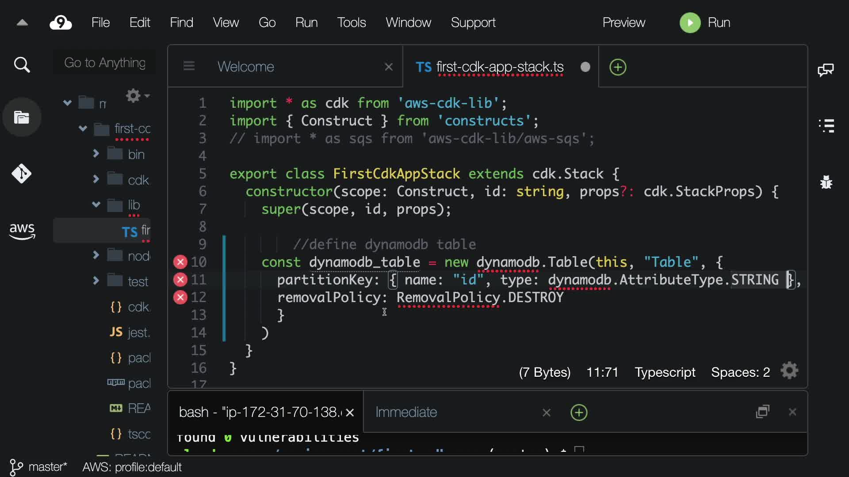Collapse the lib folder
Image resolution: width=849 pixels, height=477 pixels.
pos(96,204)
